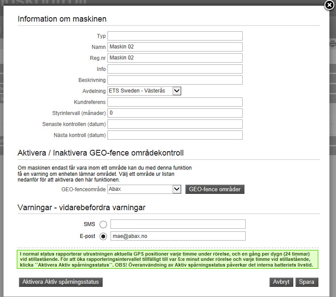
Task: Click the heading 'Information om maskinen'
Action: (x=62, y=19)
